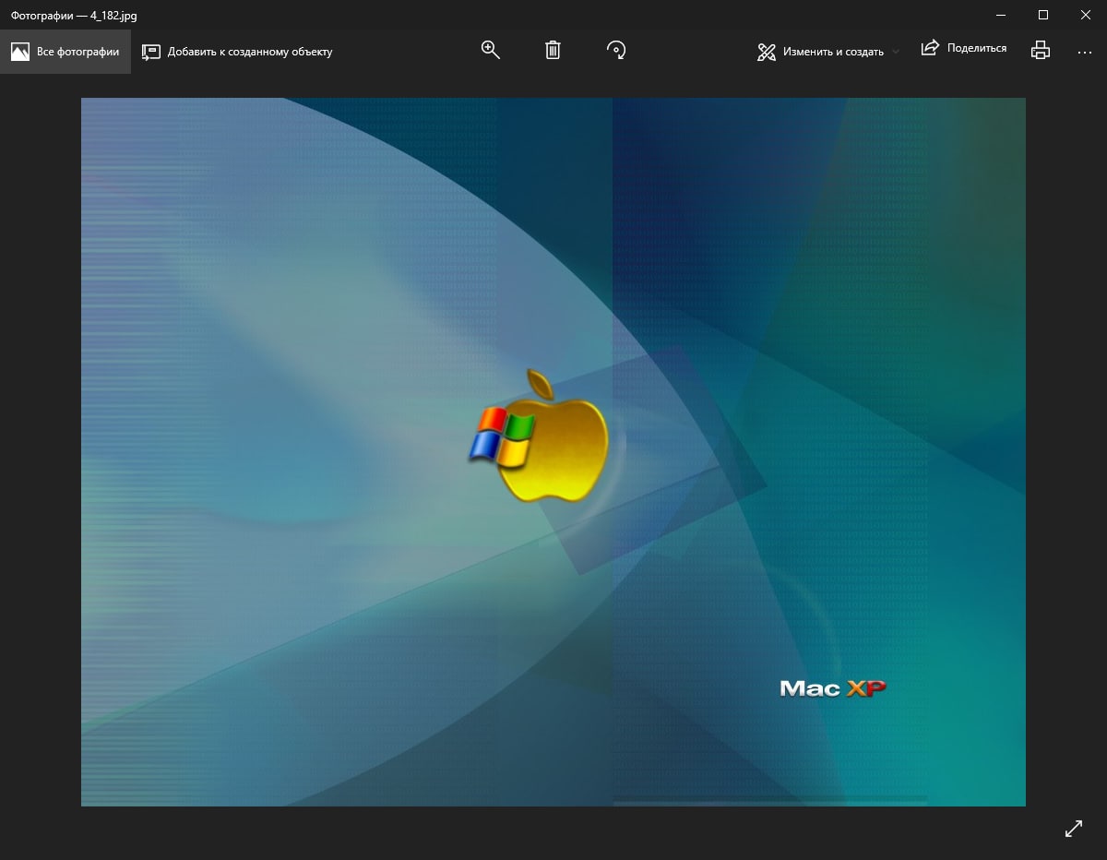Click Share button (Поделиться)
This screenshot has height=860, width=1107.
964,48
